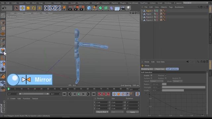Image resolution: width=212 pixels, height=119 pixels.
Task: Open the Cube primitive object icon
Action: [x=89, y=8]
